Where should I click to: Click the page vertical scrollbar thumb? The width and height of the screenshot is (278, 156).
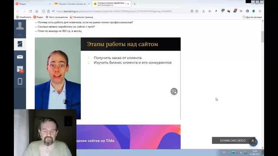point(262,36)
